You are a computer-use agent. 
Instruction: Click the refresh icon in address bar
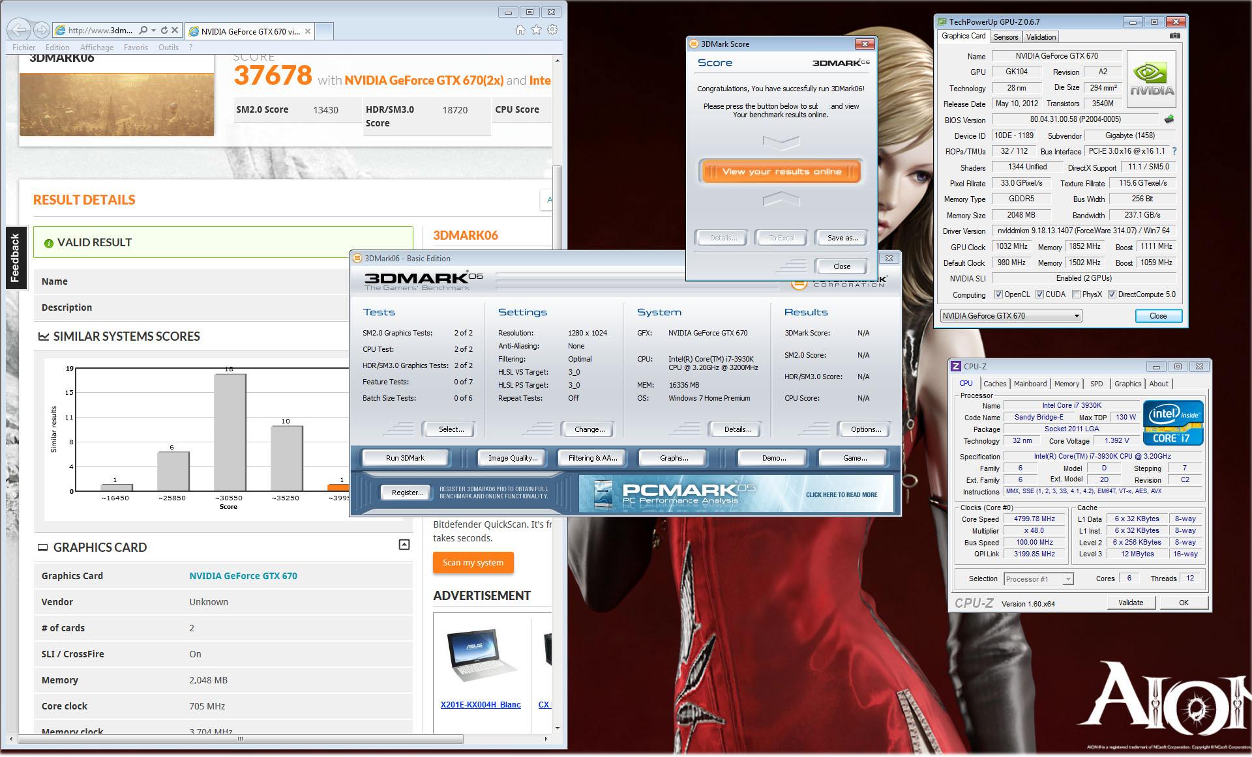point(164,30)
